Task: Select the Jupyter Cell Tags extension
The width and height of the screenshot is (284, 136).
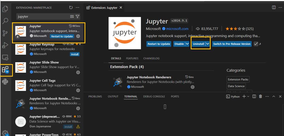Action: click(47, 85)
